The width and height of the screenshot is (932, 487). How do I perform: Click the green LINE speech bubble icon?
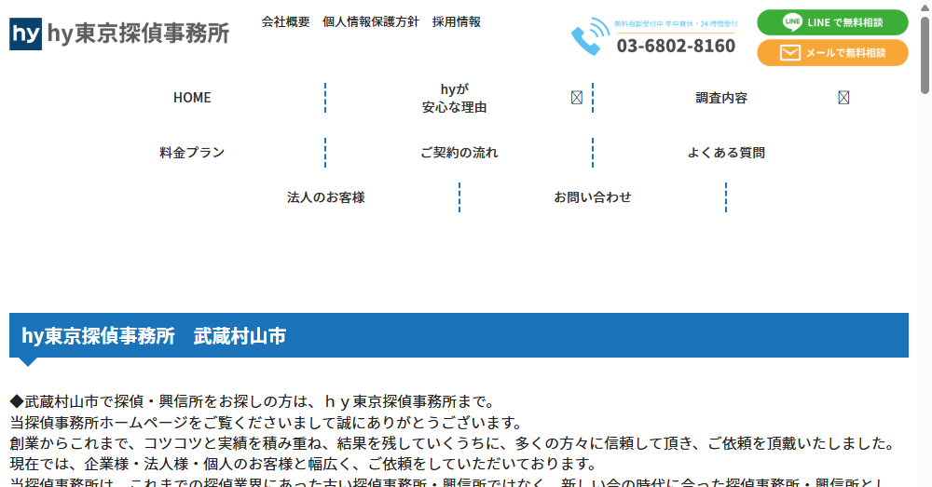point(792,22)
